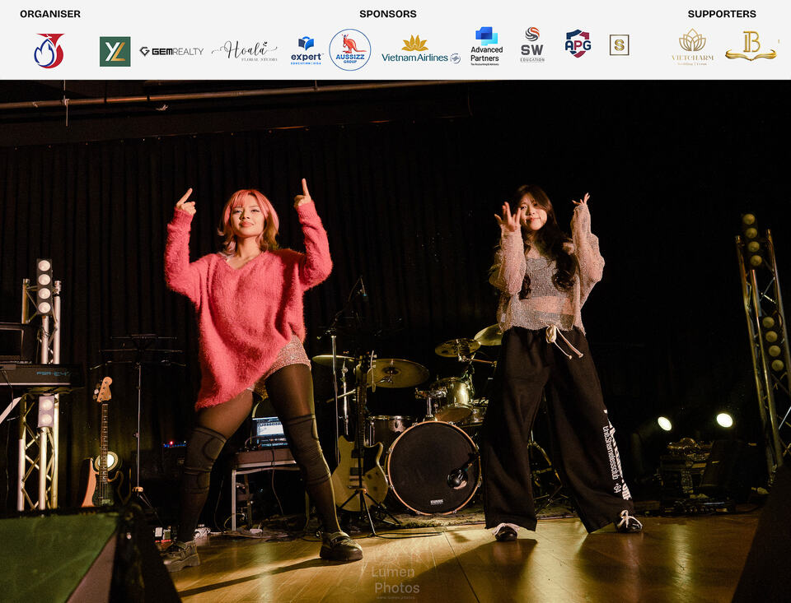Select the Expert Education Visa logo
The width and height of the screenshot is (791, 603).
[307, 51]
